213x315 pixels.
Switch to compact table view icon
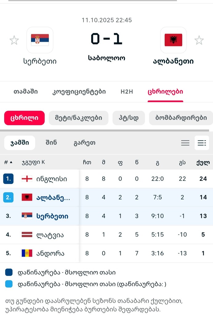point(185,143)
